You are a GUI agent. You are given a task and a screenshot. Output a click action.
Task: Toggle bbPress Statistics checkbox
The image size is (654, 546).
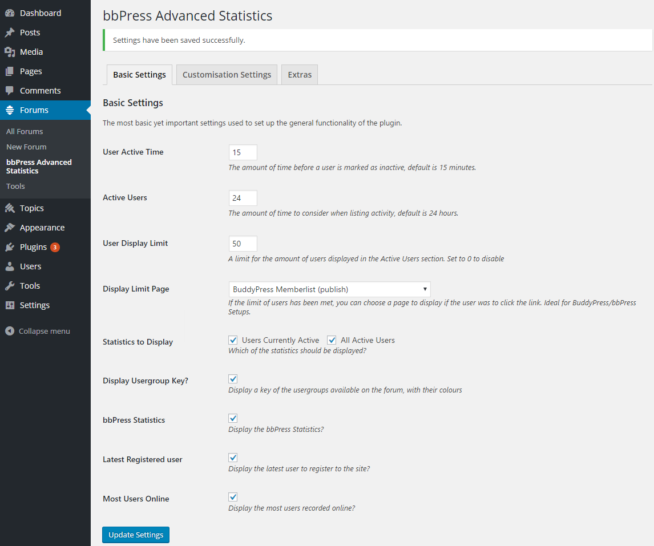tap(233, 418)
